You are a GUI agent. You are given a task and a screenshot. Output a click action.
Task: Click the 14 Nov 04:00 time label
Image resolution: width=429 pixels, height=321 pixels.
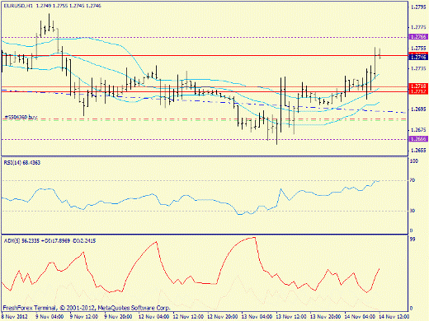360,317
